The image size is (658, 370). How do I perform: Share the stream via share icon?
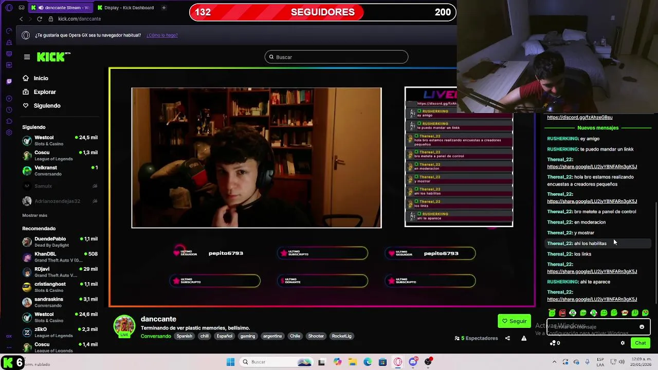507,338
